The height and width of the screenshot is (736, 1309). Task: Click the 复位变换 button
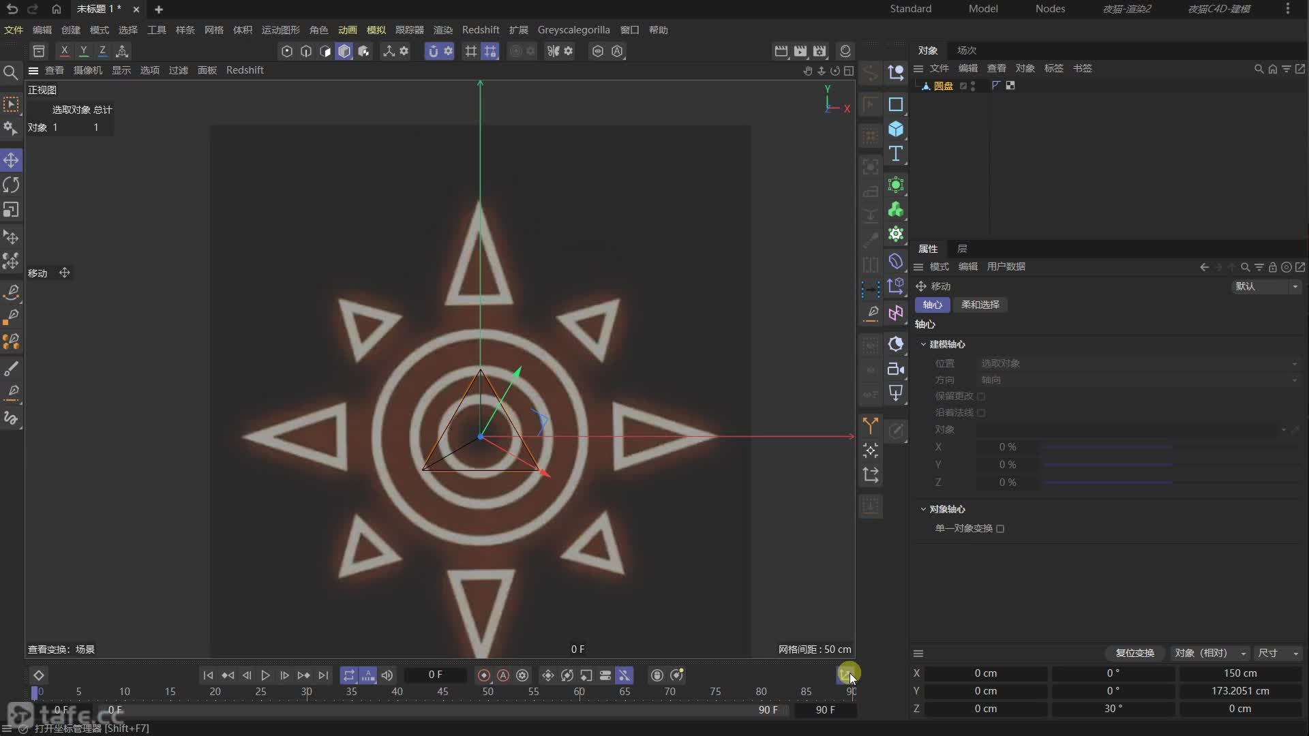click(1134, 654)
